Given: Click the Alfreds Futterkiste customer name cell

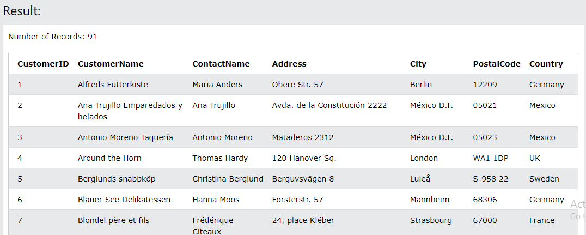Looking at the screenshot, I should tap(113, 85).
